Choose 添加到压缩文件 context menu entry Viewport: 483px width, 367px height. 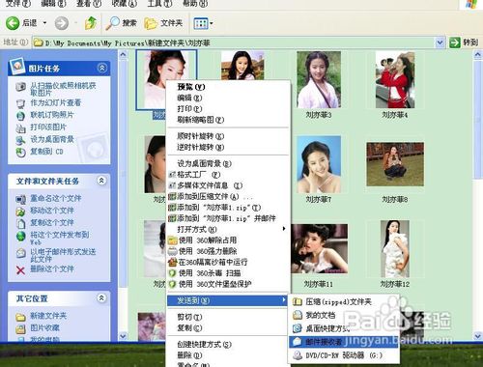[x=228, y=196]
